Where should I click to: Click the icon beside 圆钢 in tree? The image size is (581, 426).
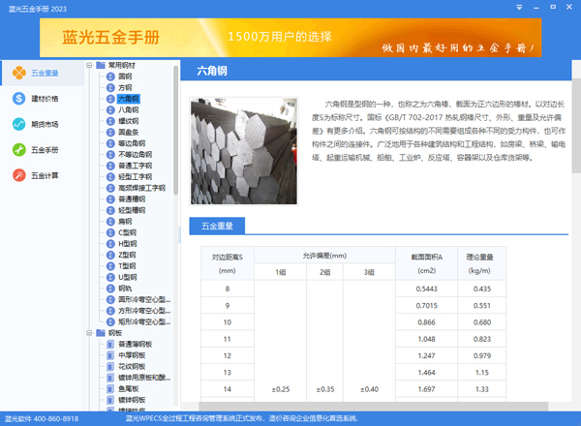click(x=109, y=76)
